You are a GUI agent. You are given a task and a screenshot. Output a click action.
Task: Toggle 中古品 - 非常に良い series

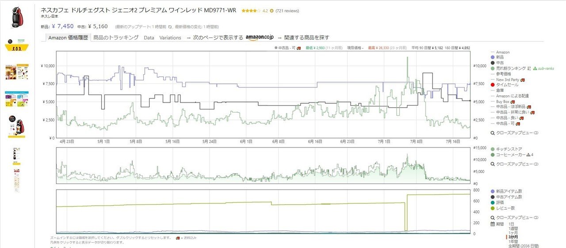pyautogui.click(x=512, y=112)
